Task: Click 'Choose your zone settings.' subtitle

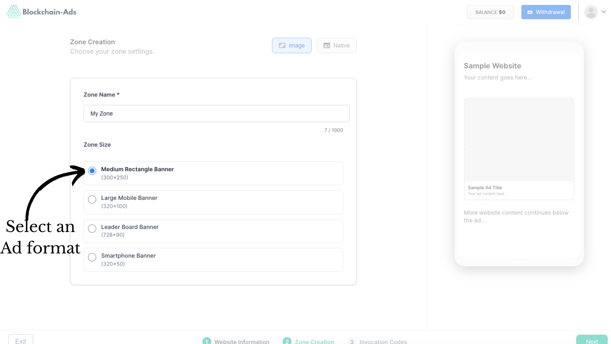Action: [112, 52]
